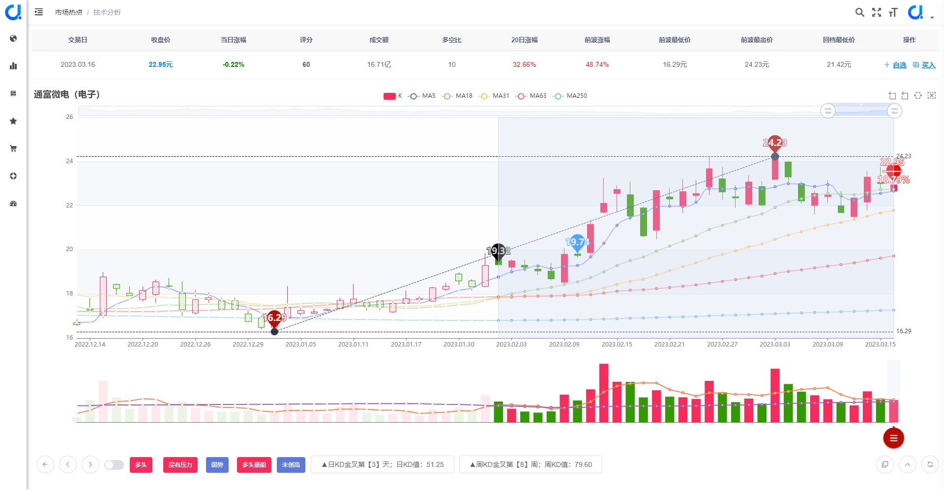Open the lifebuoy sidebar icon
The image size is (944, 490).
click(13, 176)
